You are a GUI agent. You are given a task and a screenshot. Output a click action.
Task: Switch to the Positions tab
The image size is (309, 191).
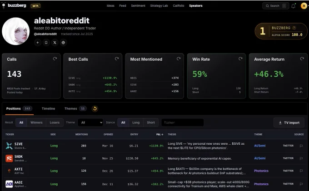pos(19,108)
